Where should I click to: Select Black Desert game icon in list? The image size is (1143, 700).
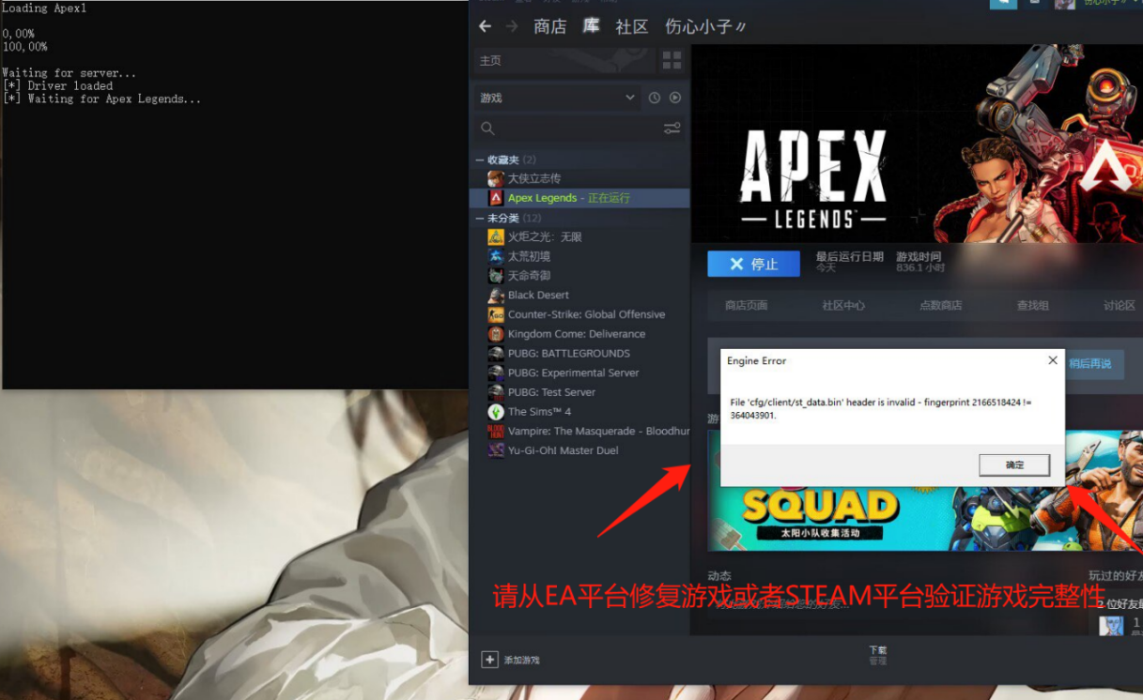496,295
